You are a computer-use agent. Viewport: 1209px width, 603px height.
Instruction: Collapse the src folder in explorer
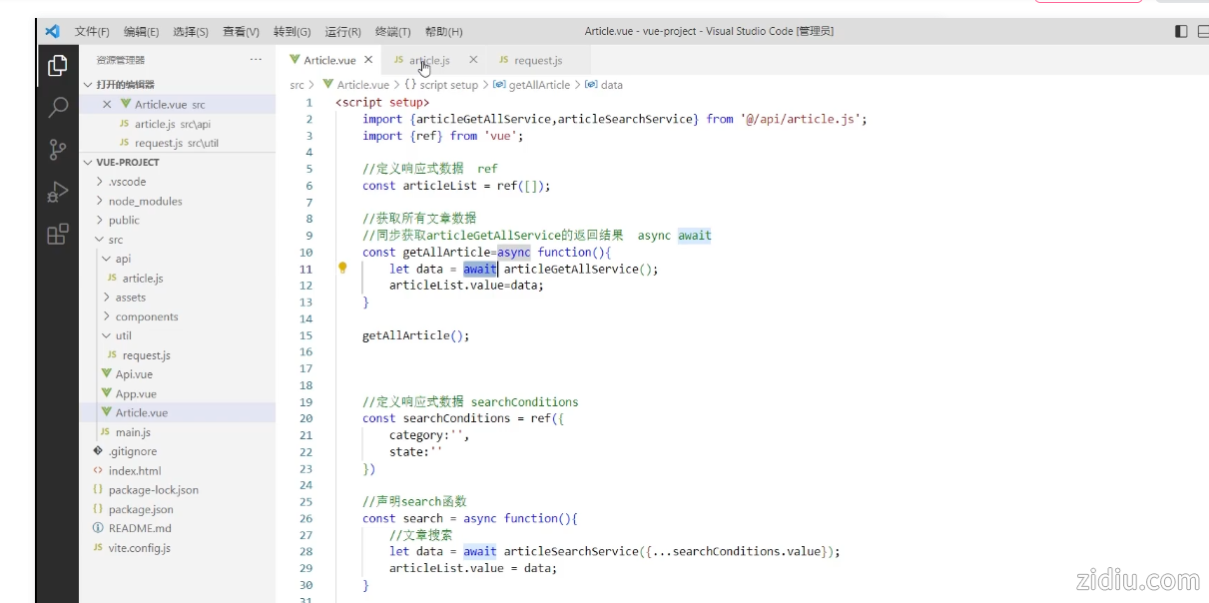(x=115, y=240)
